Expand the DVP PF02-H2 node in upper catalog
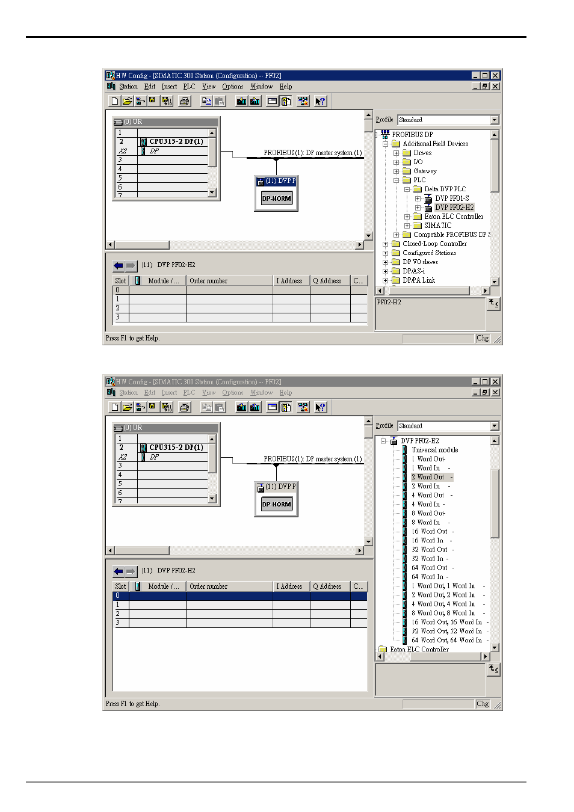Viewport: 574px width, 812px height. point(418,208)
